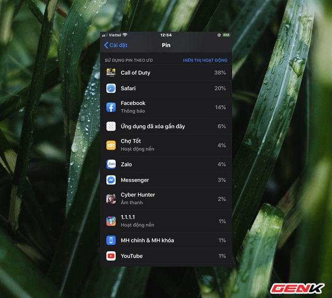Tap the Safari compass icon

coord(110,89)
